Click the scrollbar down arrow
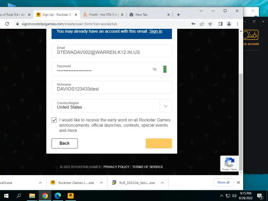The width and height of the screenshot is (268, 201). (x=241, y=173)
